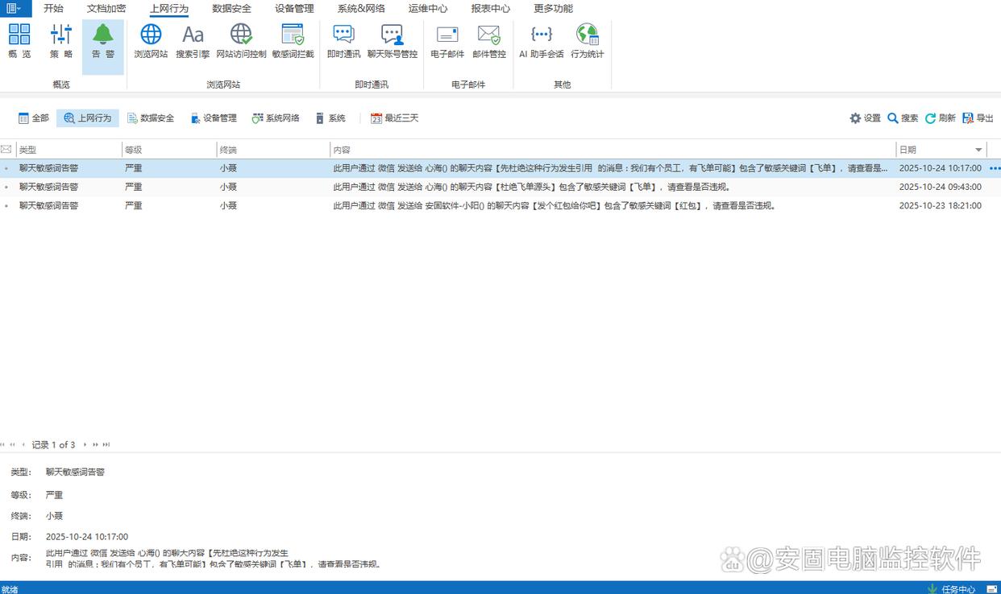1001x594 pixels.
Task: Switch to the 文档加密 ribbon tab
Action: pyautogui.click(x=106, y=9)
